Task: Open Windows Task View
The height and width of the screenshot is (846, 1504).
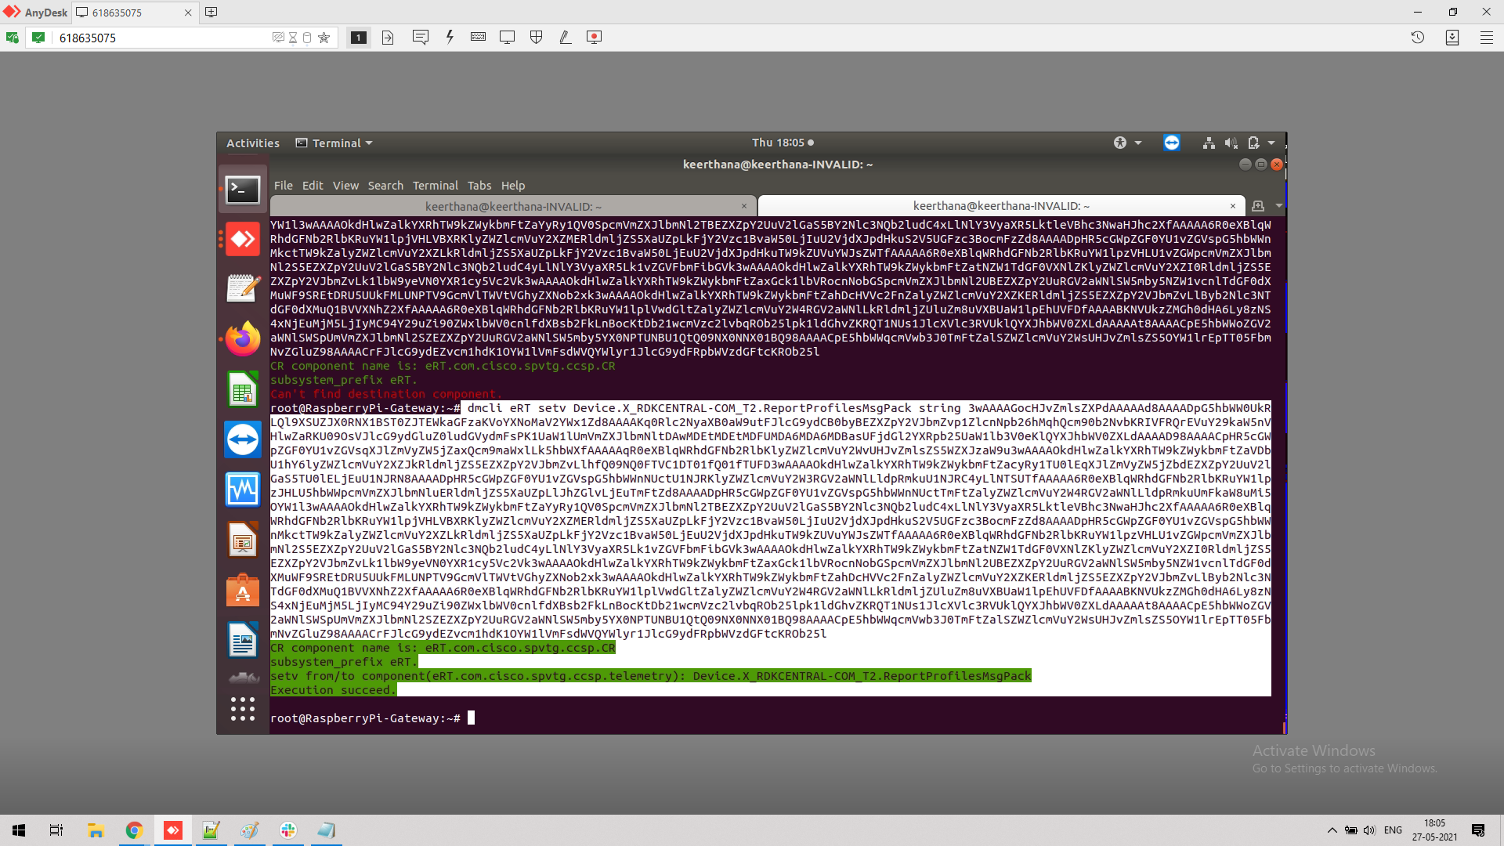Action: click(56, 830)
